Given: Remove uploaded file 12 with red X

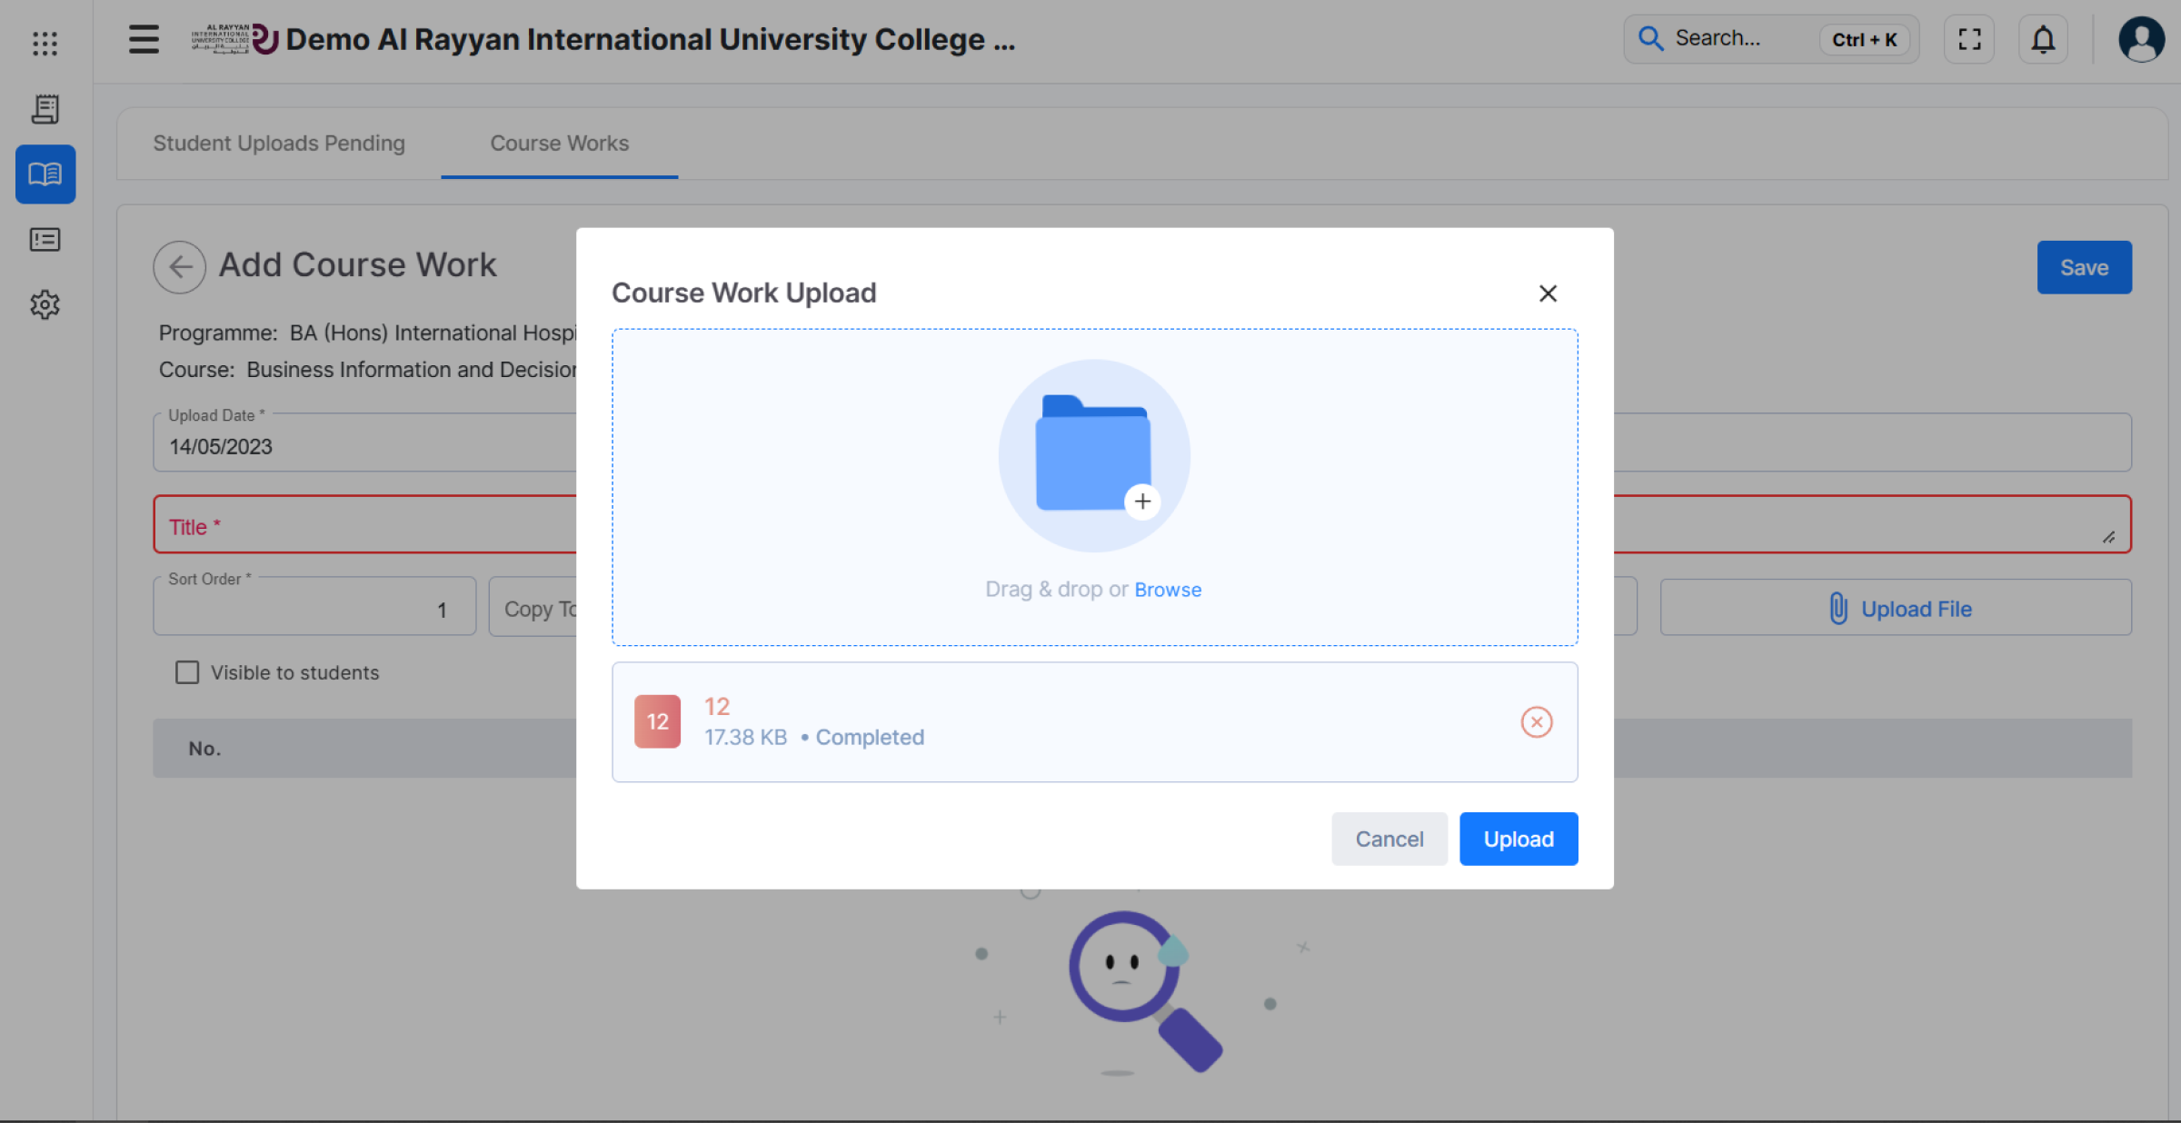Looking at the screenshot, I should [x=1536, y=722].
